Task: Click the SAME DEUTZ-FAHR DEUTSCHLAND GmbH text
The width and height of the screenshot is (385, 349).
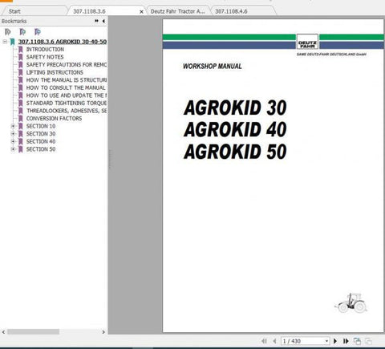Action: (331, 55)
